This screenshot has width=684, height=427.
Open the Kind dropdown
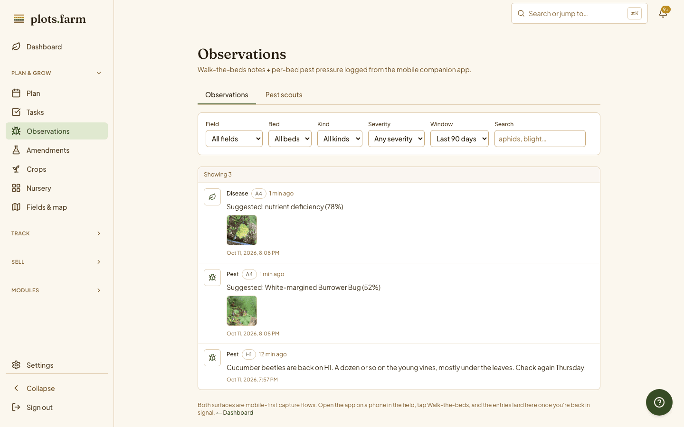point(340,139)
